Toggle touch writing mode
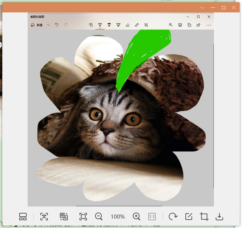 point(91,25)
